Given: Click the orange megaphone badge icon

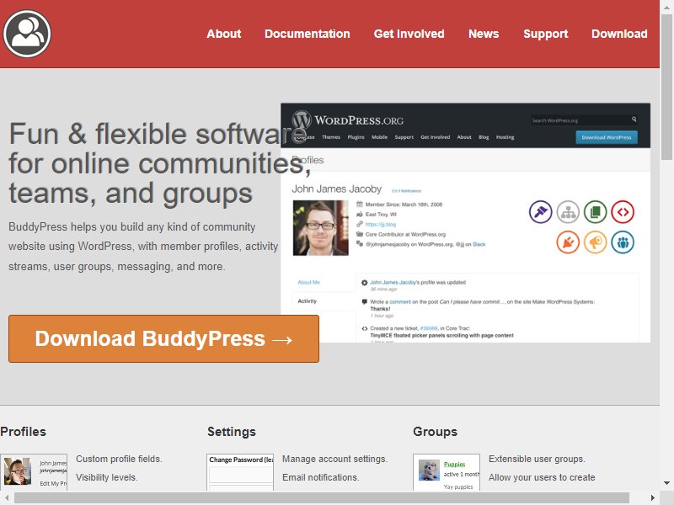Looking at the screenshot, I should pos(596,242).
